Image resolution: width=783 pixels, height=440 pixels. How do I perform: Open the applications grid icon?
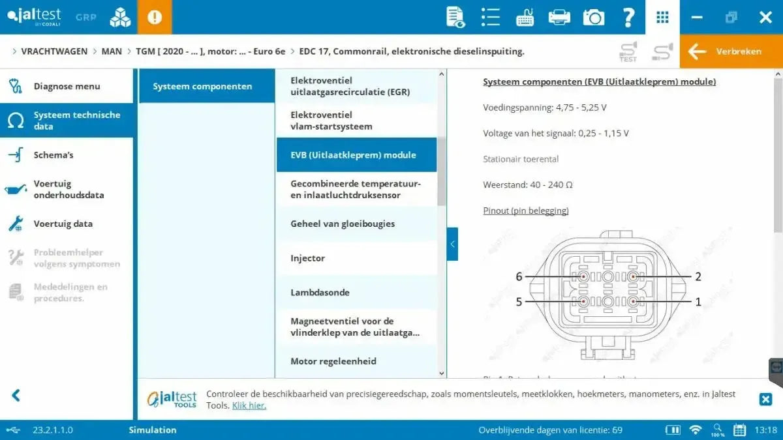(662, 17)
